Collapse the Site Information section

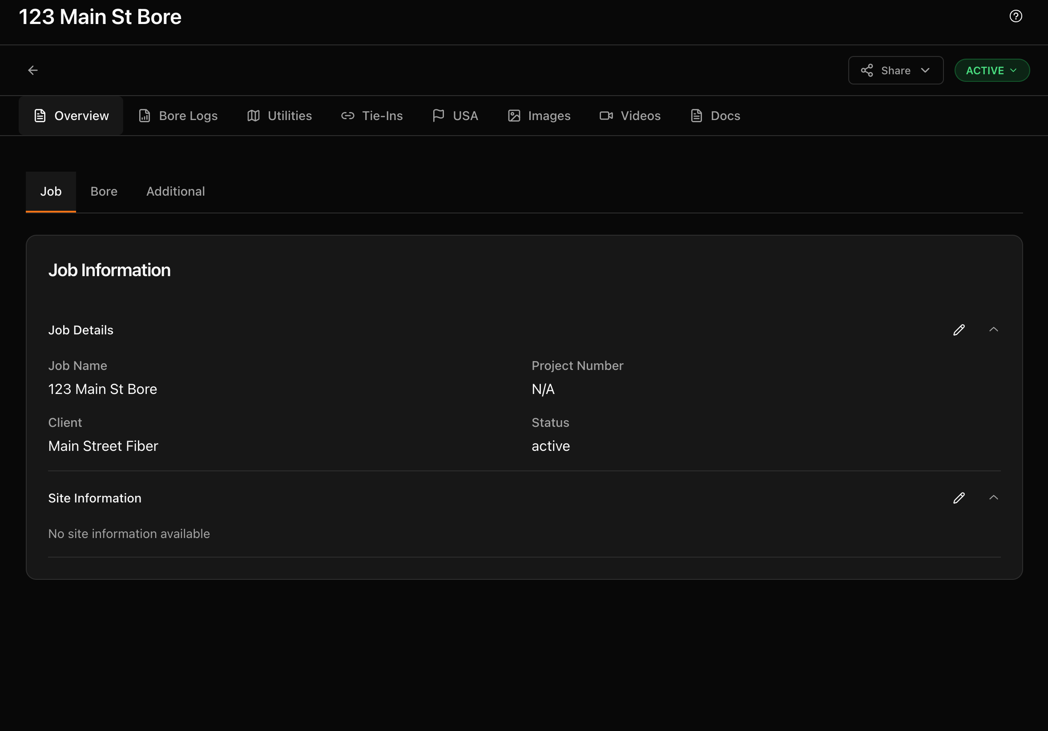(994, 498)
